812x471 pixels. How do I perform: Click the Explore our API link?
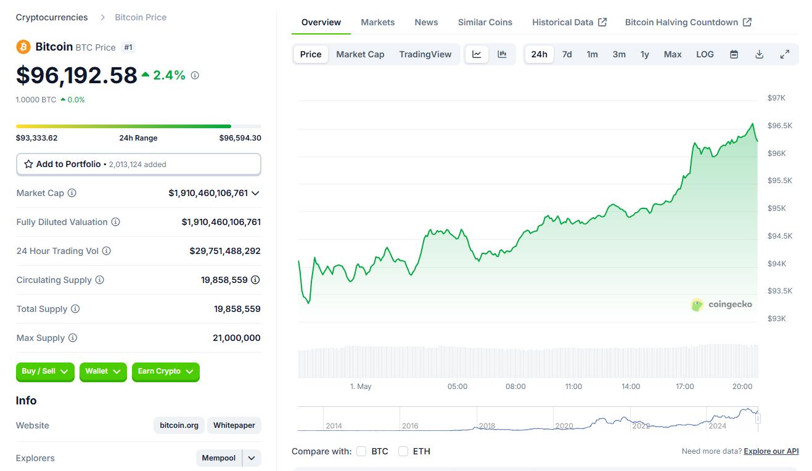pyautogui.click(x=771, y=451)
